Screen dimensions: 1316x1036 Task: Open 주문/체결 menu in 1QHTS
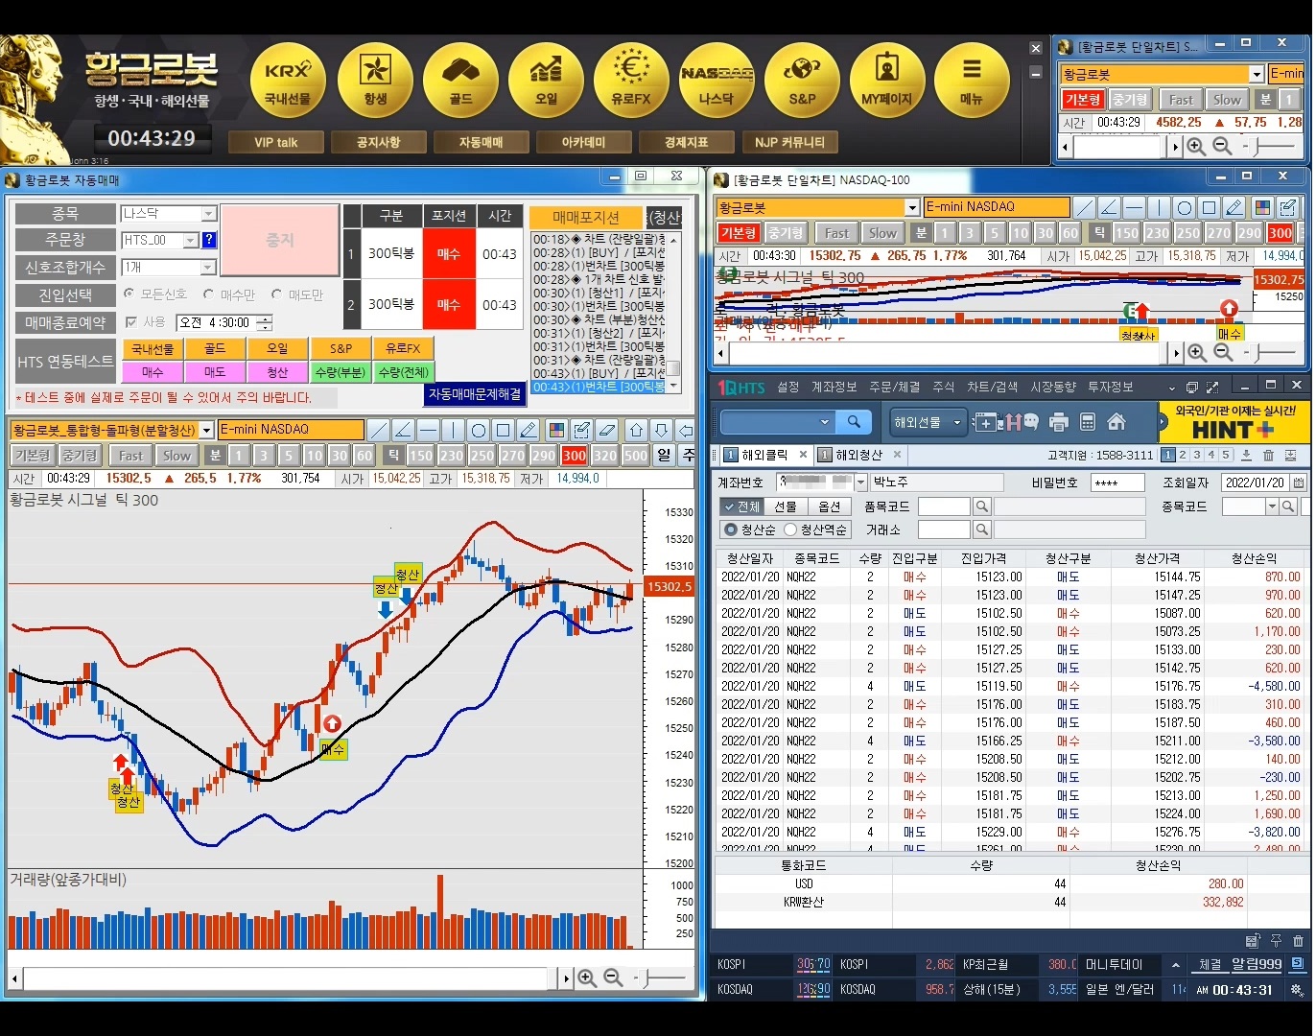pos(894,387)
